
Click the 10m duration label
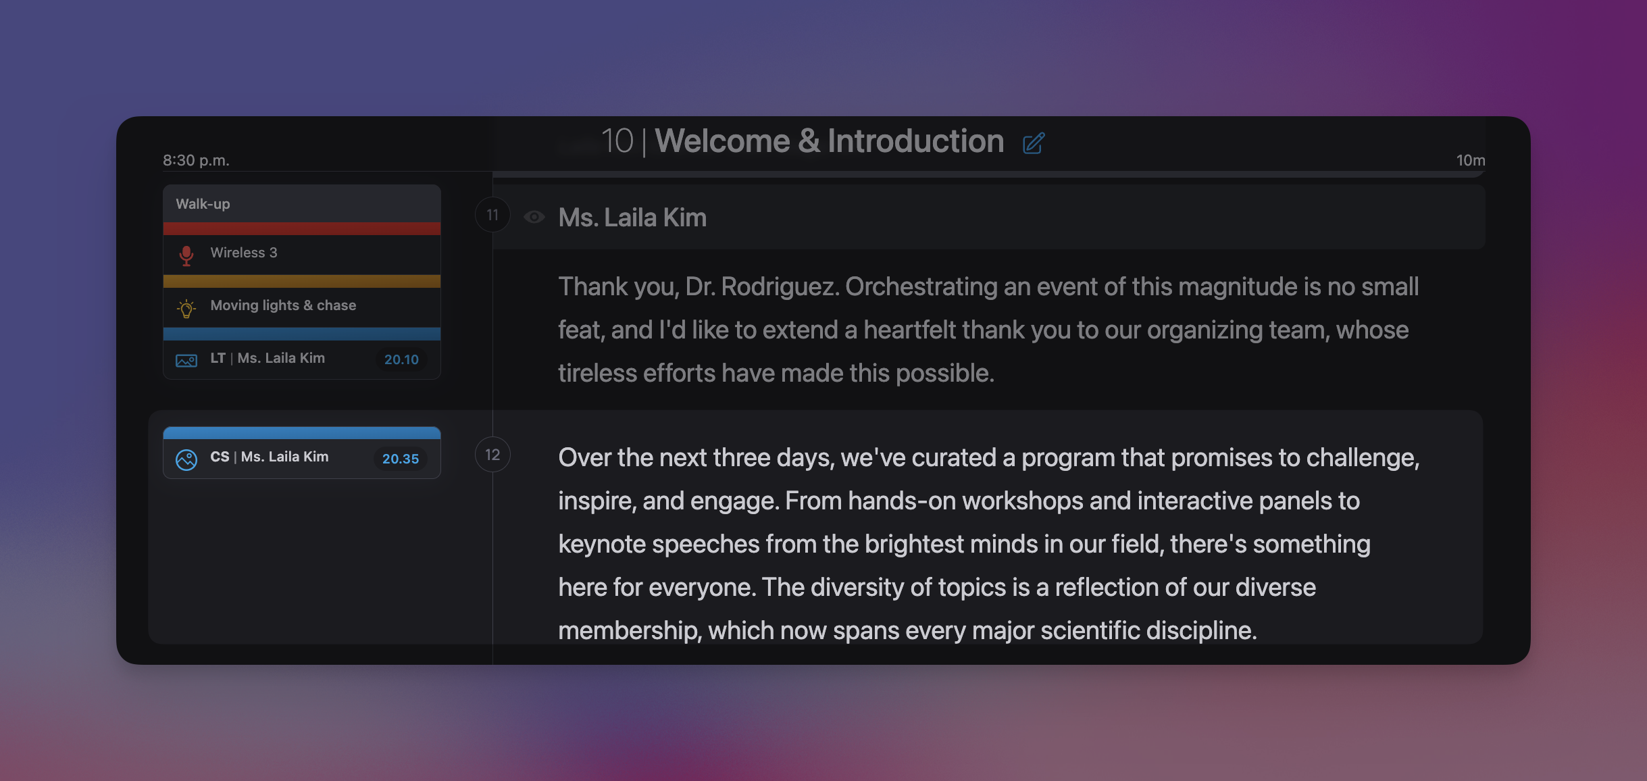[1470, 160]
